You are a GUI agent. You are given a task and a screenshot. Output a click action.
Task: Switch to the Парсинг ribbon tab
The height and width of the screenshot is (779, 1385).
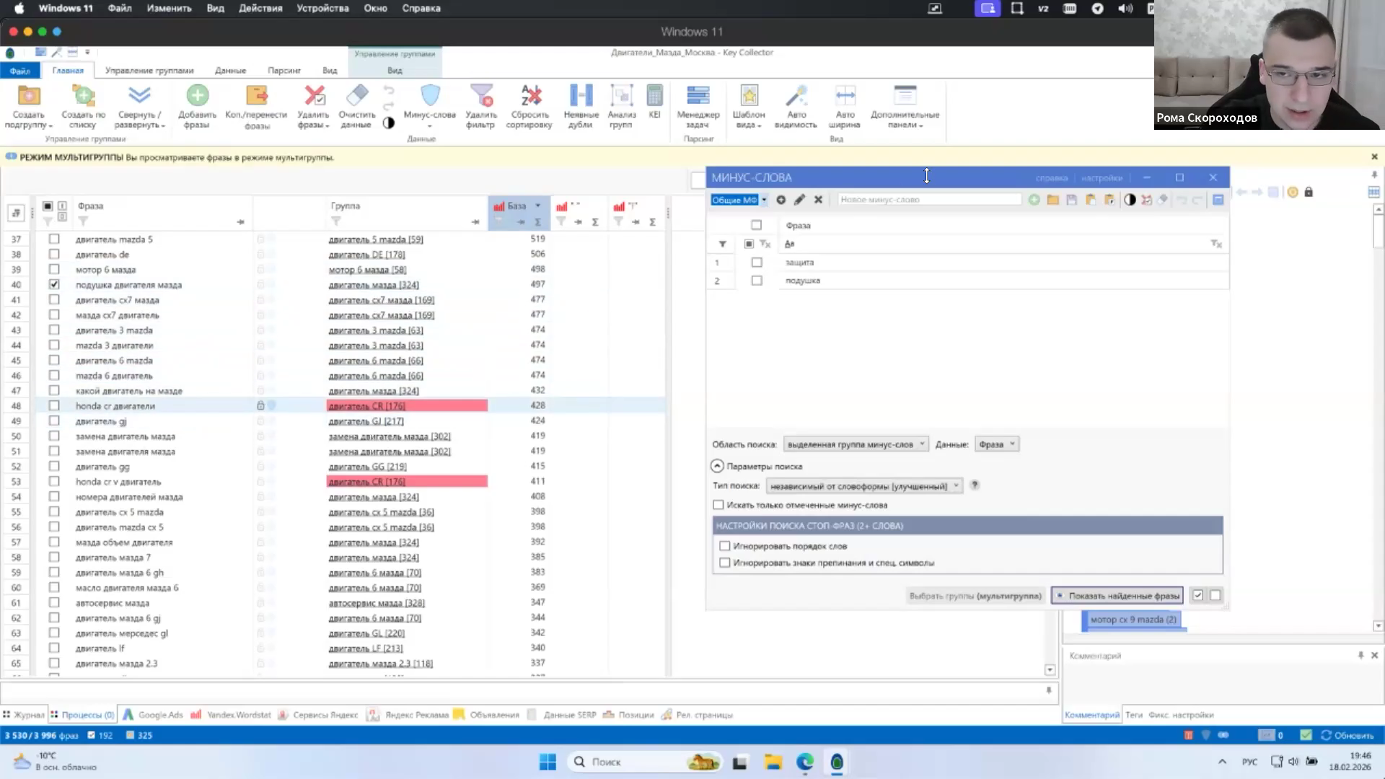[x=284, y=71]
